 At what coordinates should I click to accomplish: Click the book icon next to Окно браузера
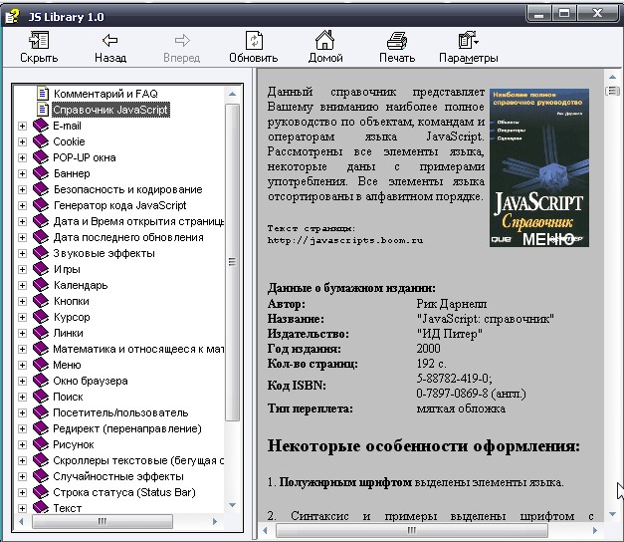click(x=41, y=381)
